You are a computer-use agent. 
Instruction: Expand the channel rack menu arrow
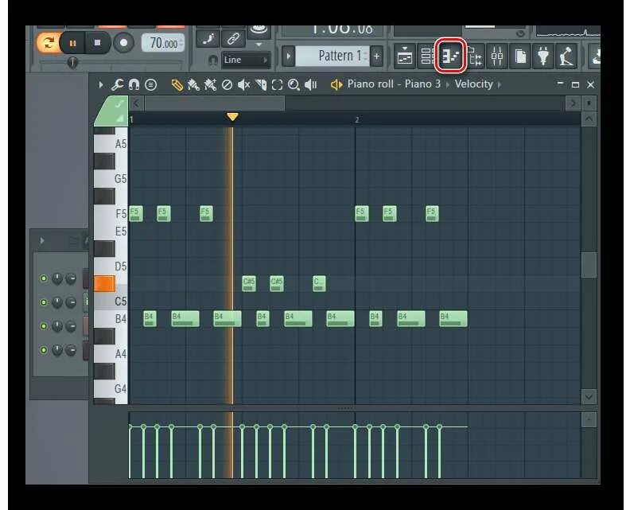coord(42,240)
